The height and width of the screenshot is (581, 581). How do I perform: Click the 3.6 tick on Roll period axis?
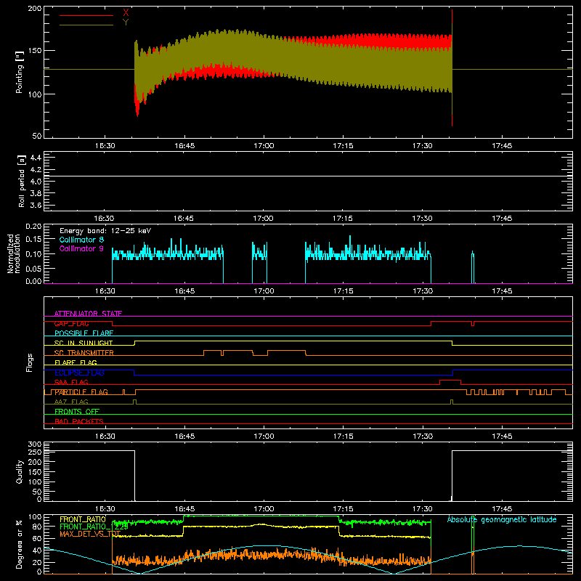[36, 205]
